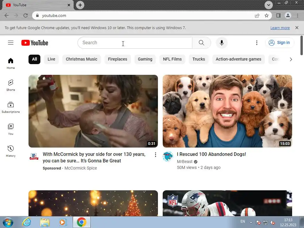
Task: Open the You section in sidebar
Action: pos(11,129)
